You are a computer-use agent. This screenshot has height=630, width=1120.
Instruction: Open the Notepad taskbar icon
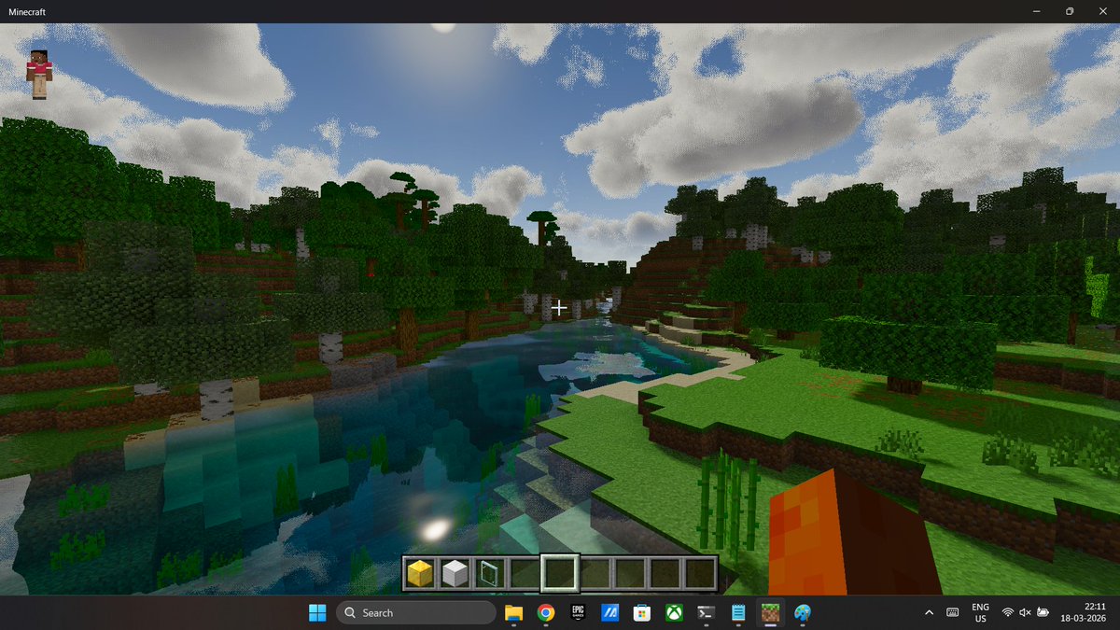pyautogui.click(x=738, y=612)
